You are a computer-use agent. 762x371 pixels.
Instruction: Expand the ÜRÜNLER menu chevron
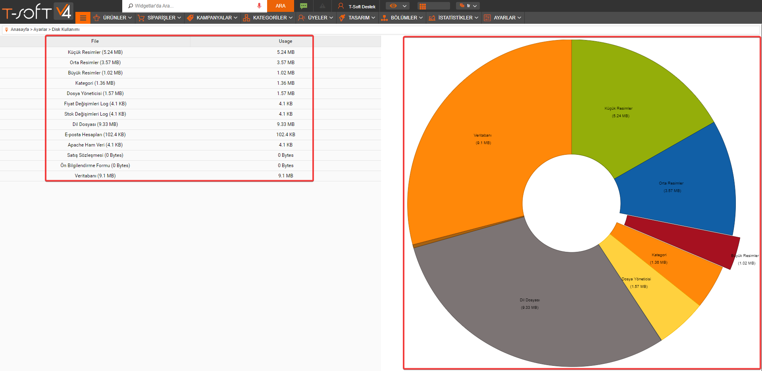coord(130,18)
